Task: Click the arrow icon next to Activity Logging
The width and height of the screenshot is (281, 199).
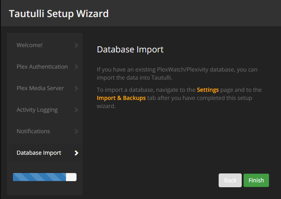Action: pyautogui.click(x=77, y=110)
